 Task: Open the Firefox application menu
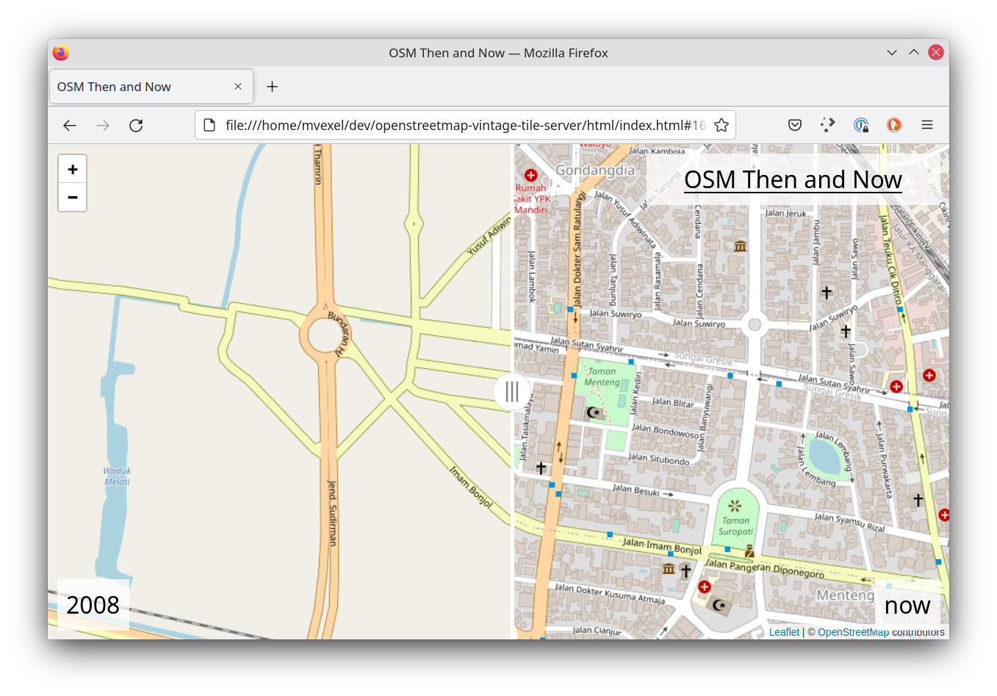pos(926,125)
